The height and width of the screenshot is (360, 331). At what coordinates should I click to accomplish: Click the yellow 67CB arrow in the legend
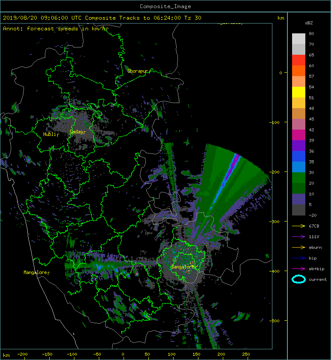click(x=298, y=226)
